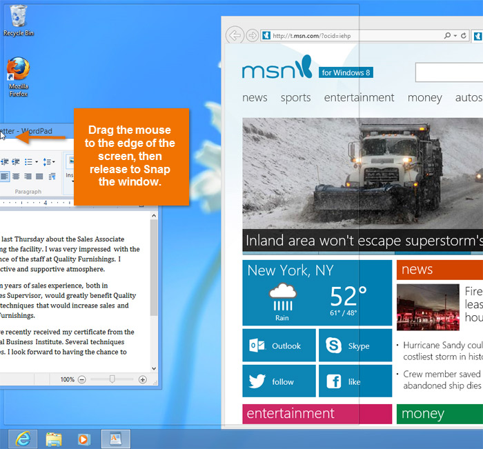Open the Skype tile on msn
This screenshot has height=449, width=483.
(355, 346)
